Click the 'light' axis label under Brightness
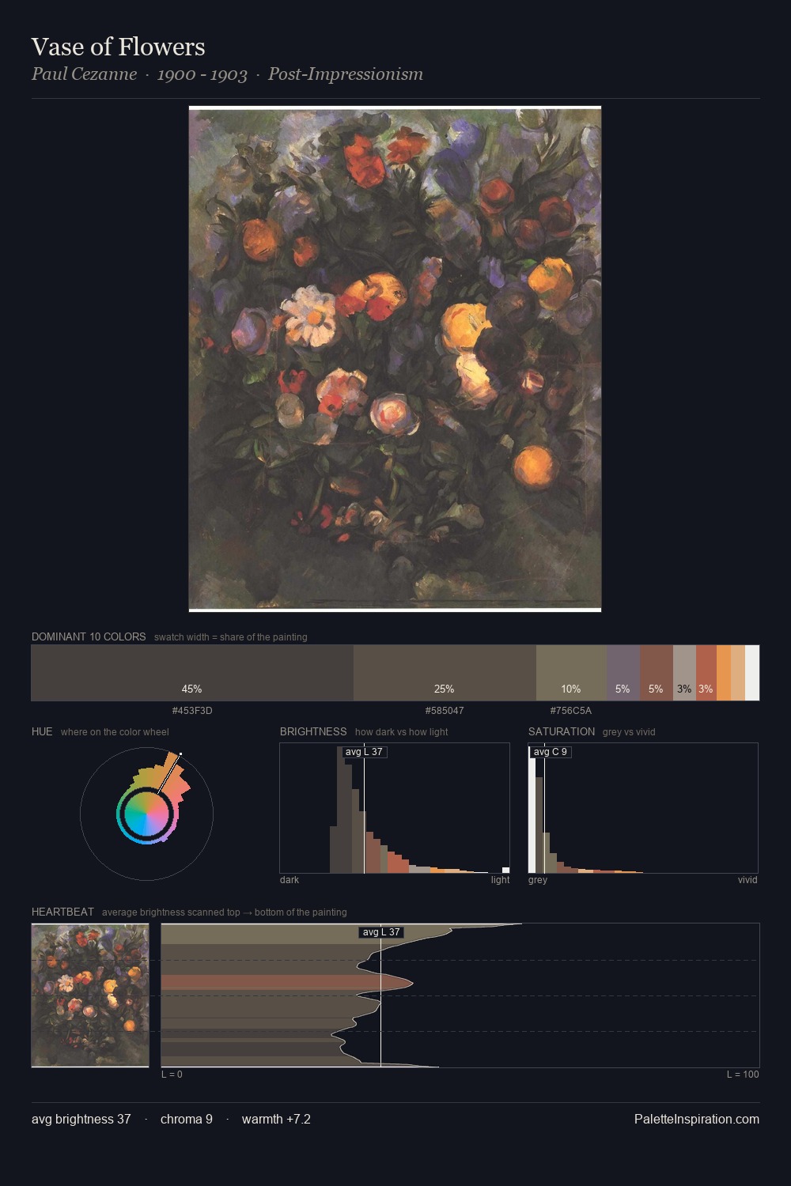 click(x=500, y=880)
